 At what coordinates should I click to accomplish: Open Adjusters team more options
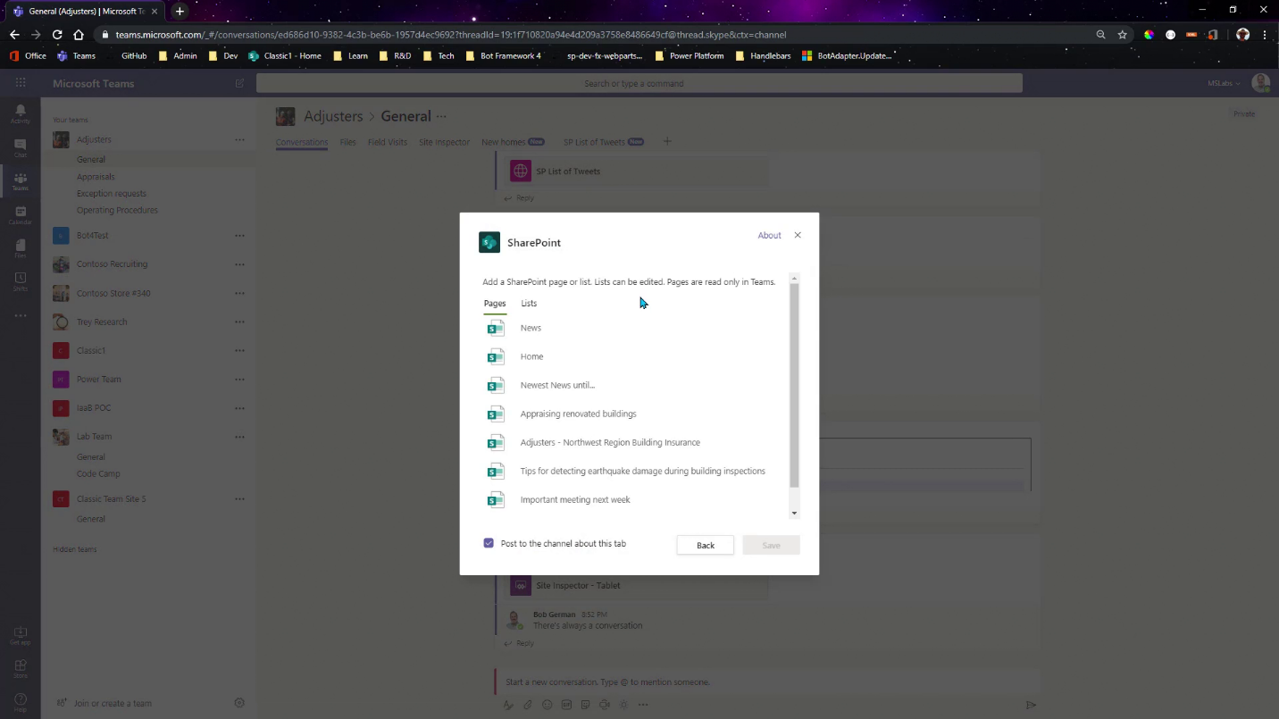pyautogui.click(x=239, y=139)
